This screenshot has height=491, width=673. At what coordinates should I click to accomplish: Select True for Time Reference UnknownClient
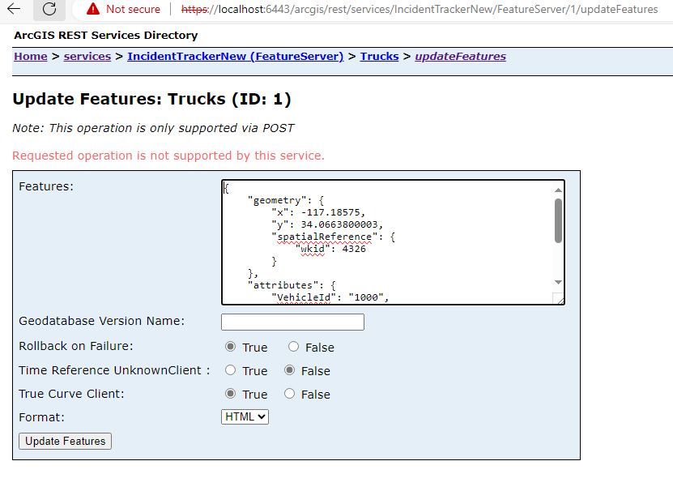(230, 370)
